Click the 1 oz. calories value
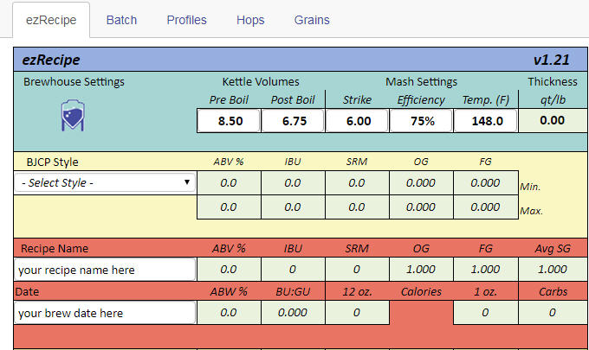The width and height of the screenshot is (589, 350). click(486, 312)
